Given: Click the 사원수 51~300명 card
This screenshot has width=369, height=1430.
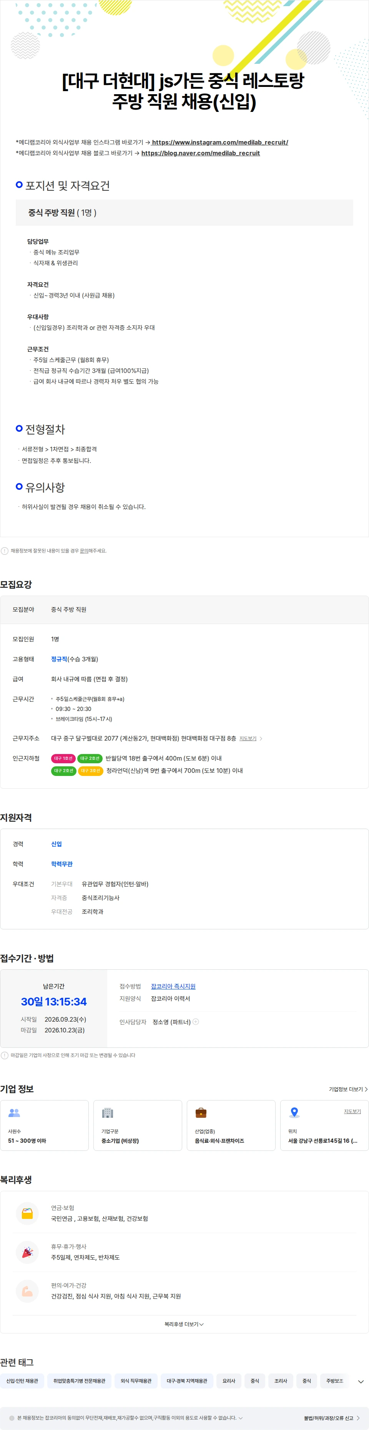Looking at the screenshot, I should [x=44, y=1125].
